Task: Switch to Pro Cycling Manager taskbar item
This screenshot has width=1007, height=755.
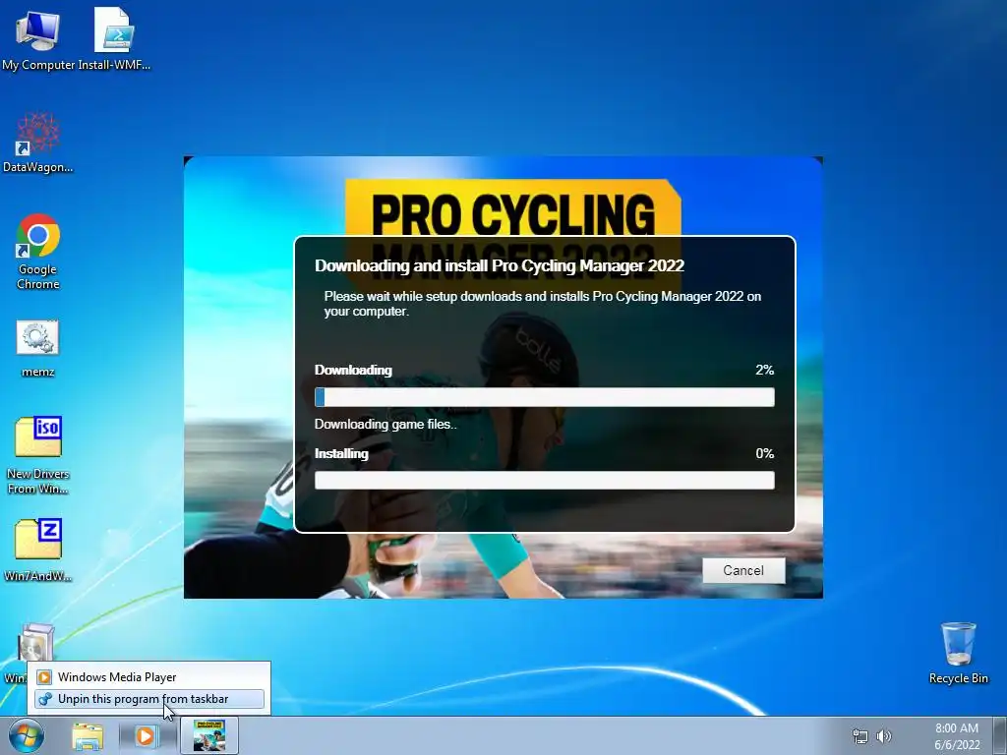Action: pyautogui.click(x=209, y=735)
